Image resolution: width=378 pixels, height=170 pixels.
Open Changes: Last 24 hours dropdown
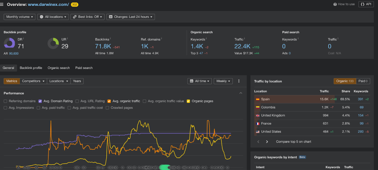(131, 17)
